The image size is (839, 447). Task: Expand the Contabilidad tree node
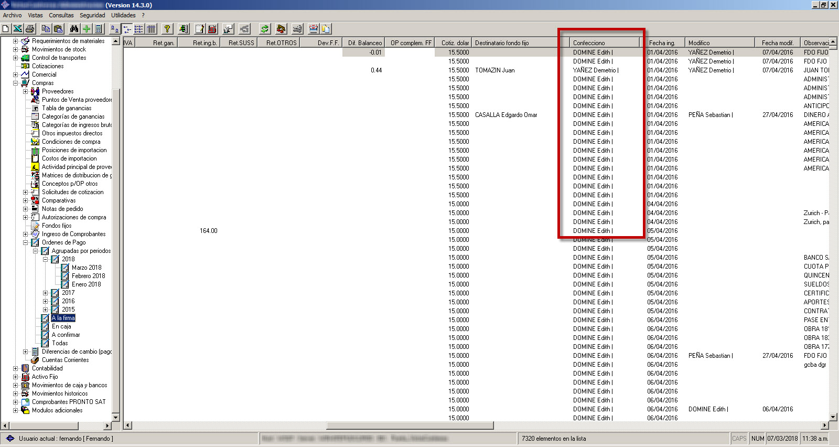click(15, 368)
